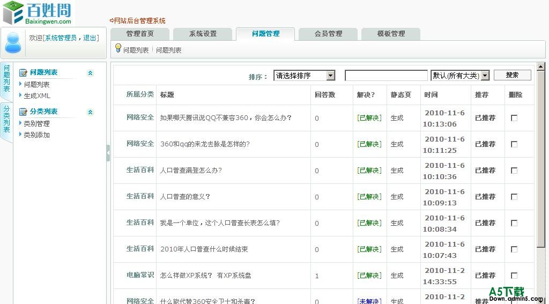Open 生成XML item in the sidebar
549x304 pixels.
point(37,95)
